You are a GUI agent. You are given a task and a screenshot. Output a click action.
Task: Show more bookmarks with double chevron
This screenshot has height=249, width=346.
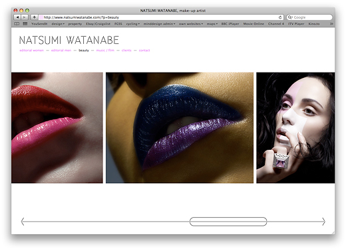pyautogui.click(x=331, y=24)
